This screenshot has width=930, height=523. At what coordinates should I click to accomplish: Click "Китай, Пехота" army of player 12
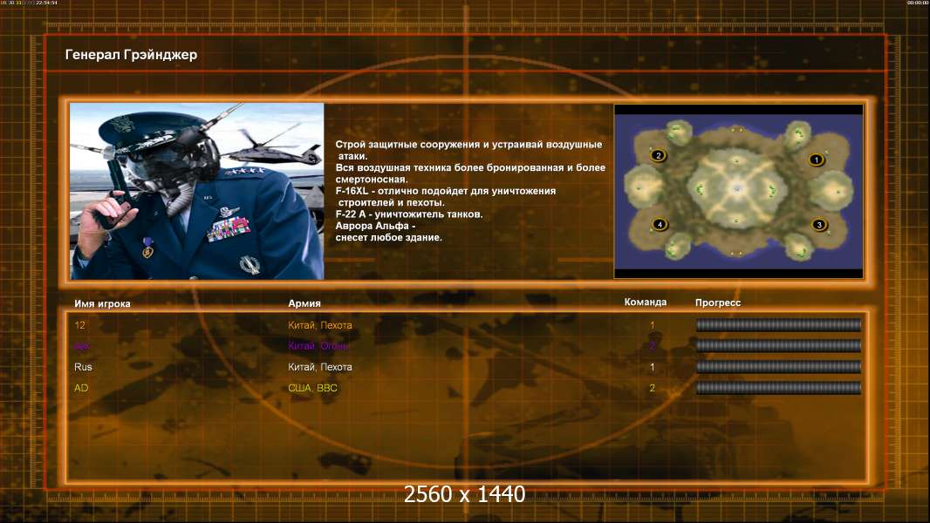(319, 325)
